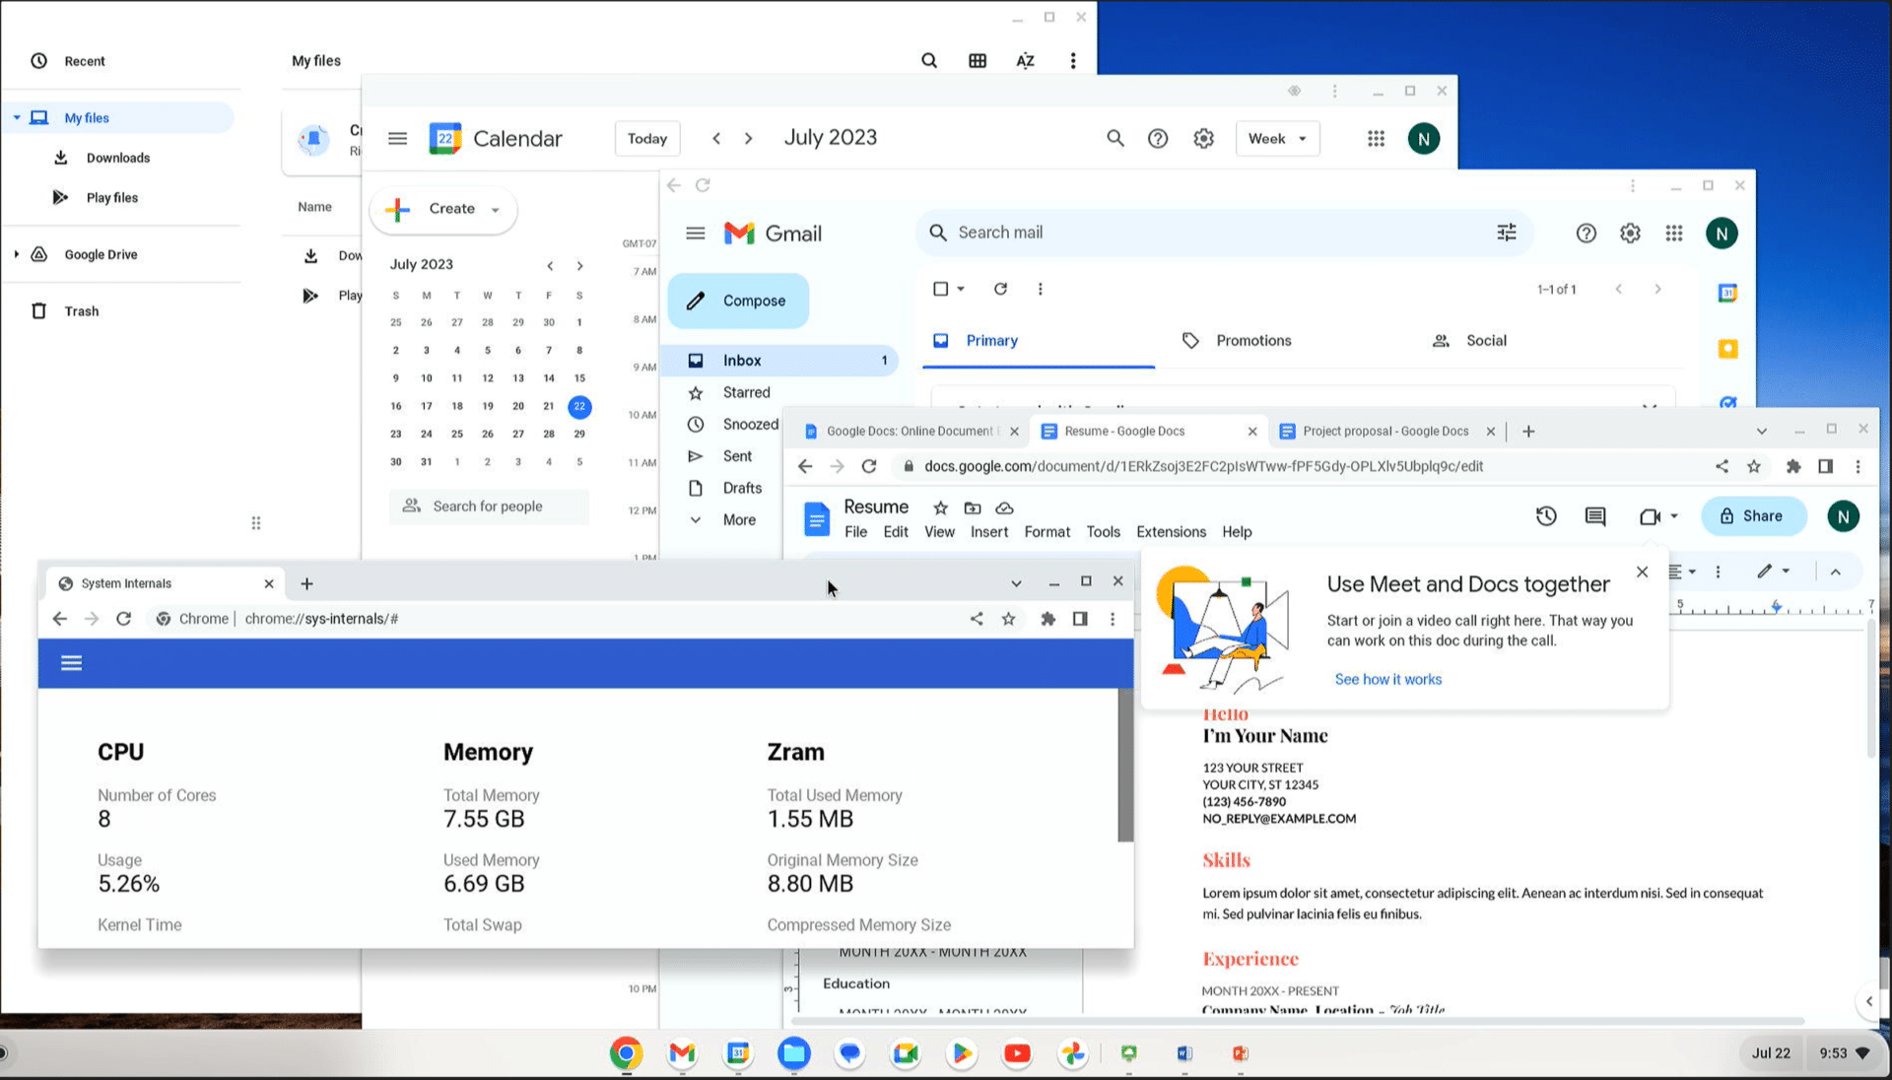Open Docs Format menu
The height and width of the screenshot is (1080, 1892).
coord(1047,532)
